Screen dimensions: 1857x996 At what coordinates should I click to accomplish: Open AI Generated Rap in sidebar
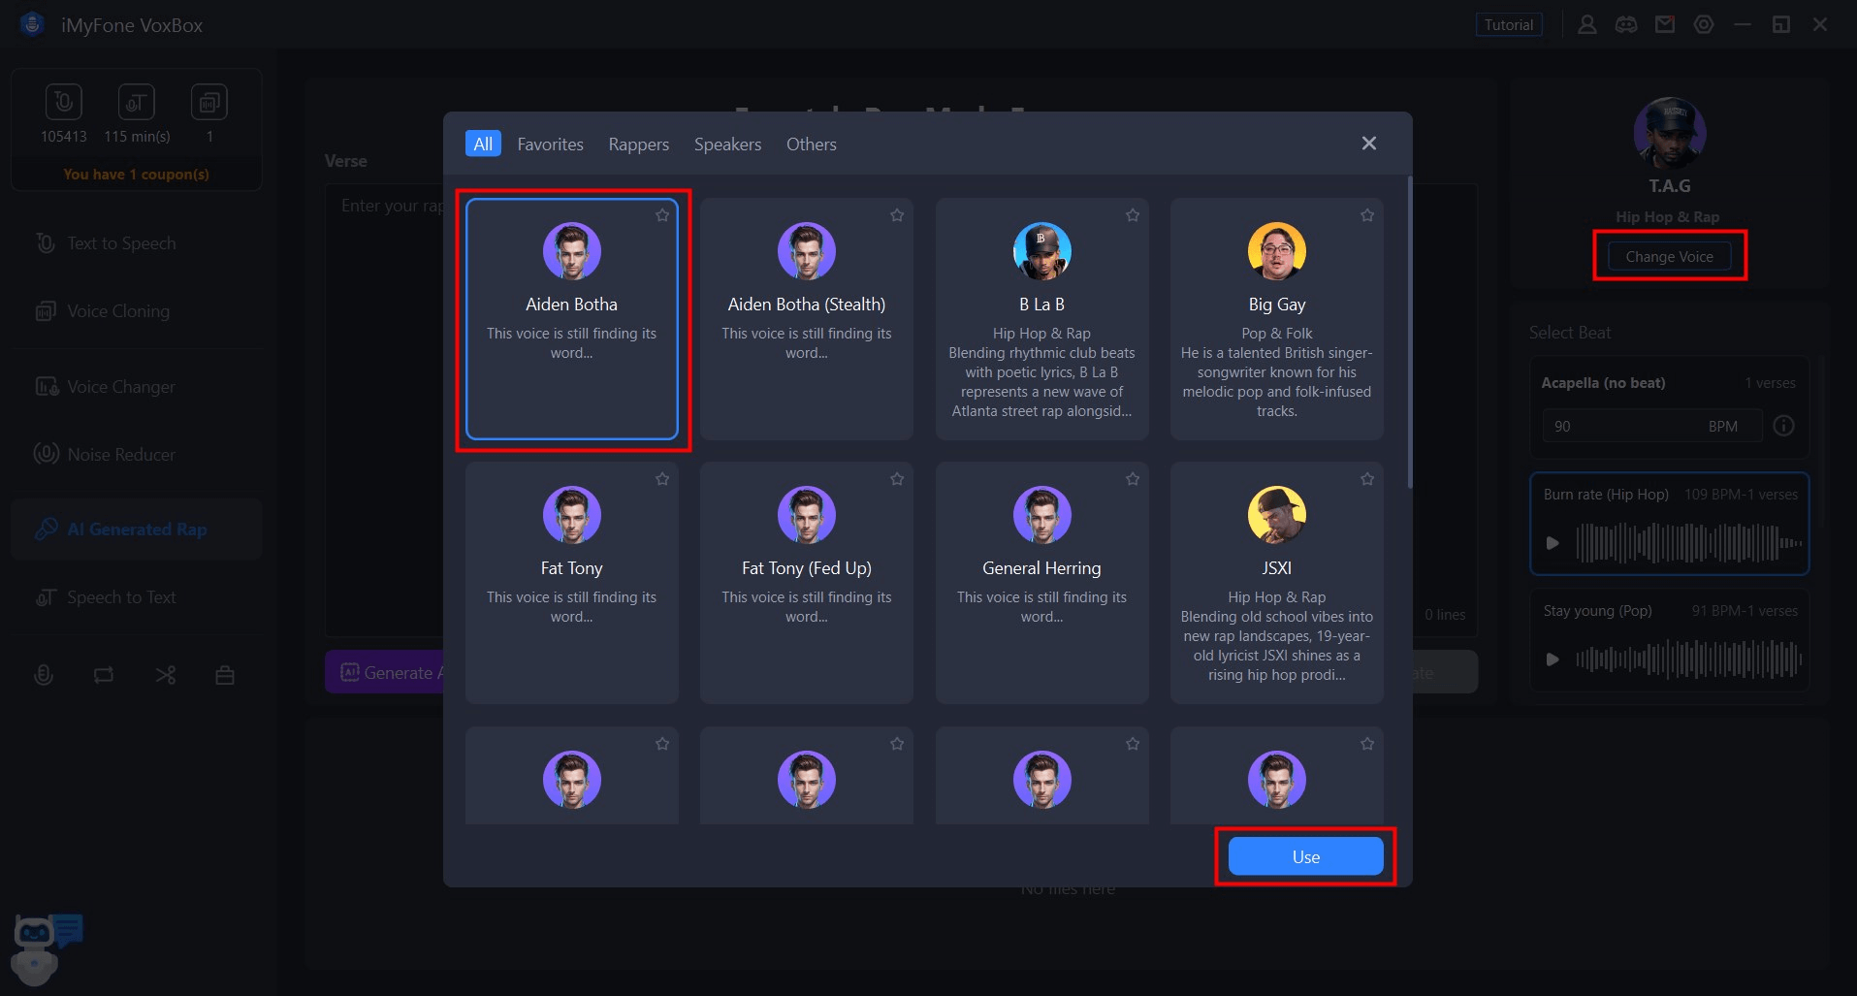[137, 530]
